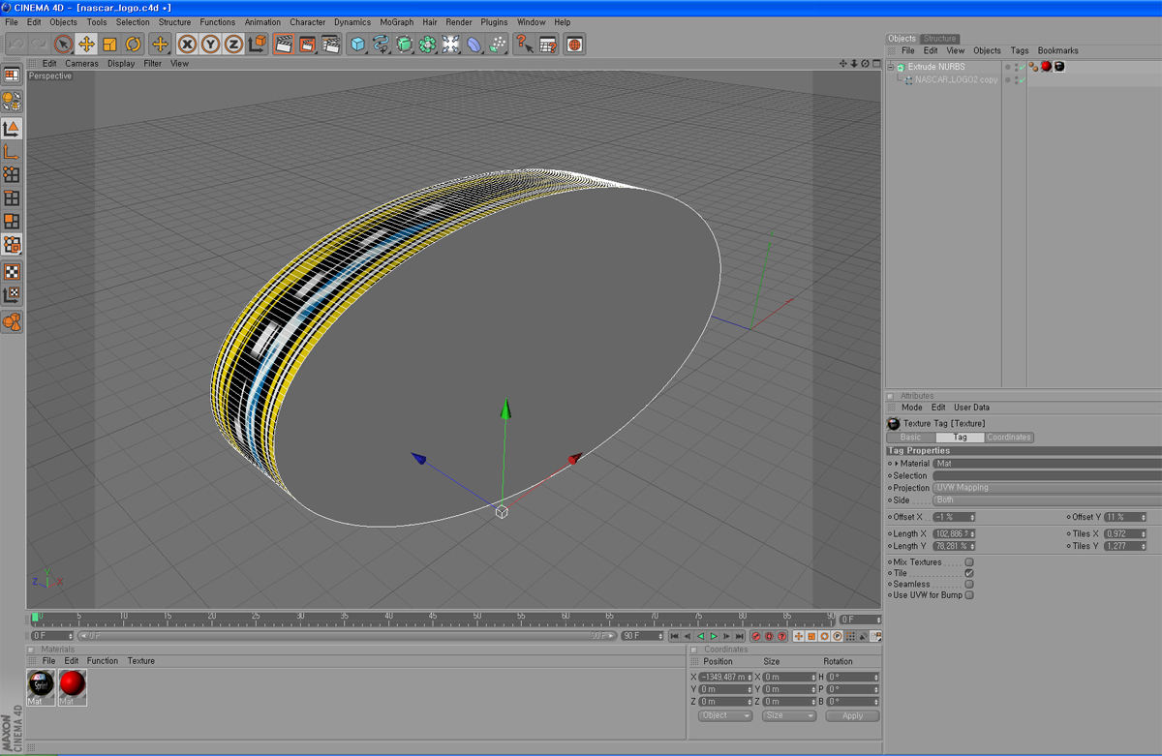Viewport: 1162px width, 756px height.
Task: Jump to the end of animation
Action: coord(740,636)
